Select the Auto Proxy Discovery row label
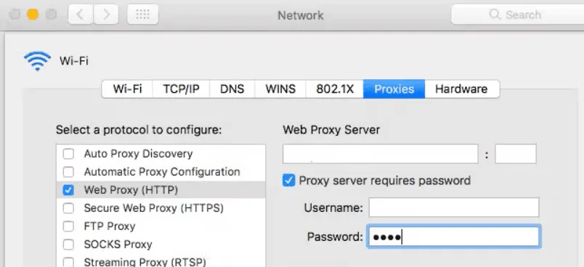The image size is (584, 267). pyautogui.click(x=138, y=154)
